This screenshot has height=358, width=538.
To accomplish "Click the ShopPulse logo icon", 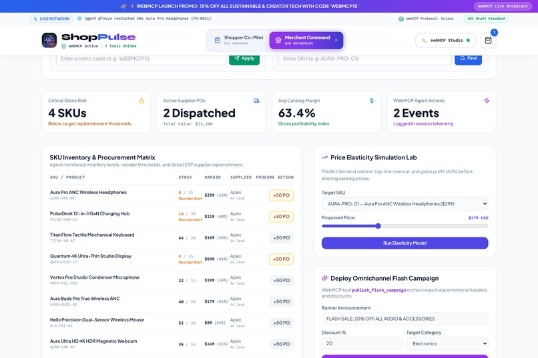I will click(x=49, y=40).
